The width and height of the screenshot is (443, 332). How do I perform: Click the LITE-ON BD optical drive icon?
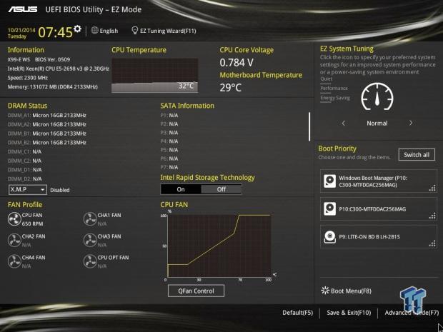point(329,236)
